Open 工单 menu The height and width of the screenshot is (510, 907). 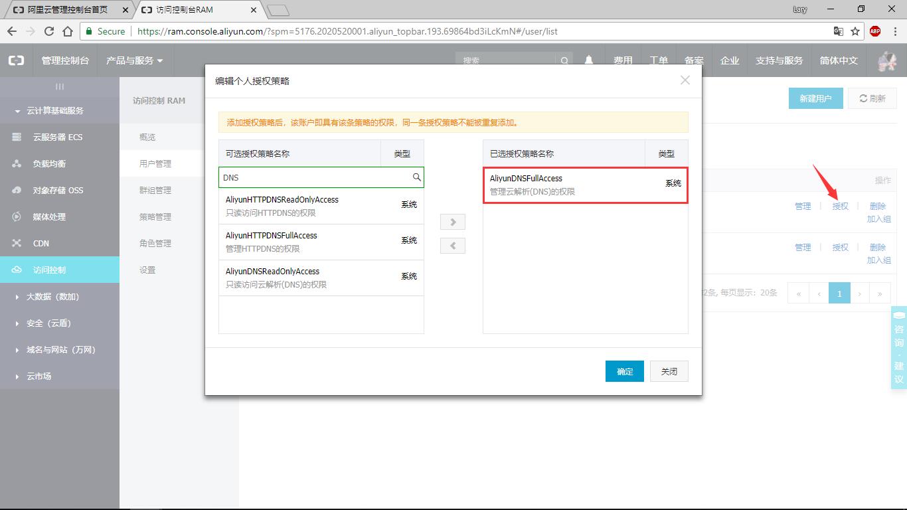(659, 60)
